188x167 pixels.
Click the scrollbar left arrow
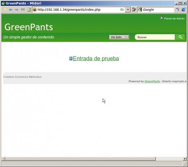pos(3,159)
